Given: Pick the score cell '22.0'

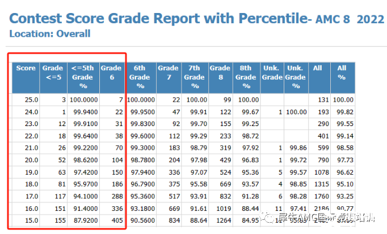Looking at the screenshot, I should click(x=31, y=136).
